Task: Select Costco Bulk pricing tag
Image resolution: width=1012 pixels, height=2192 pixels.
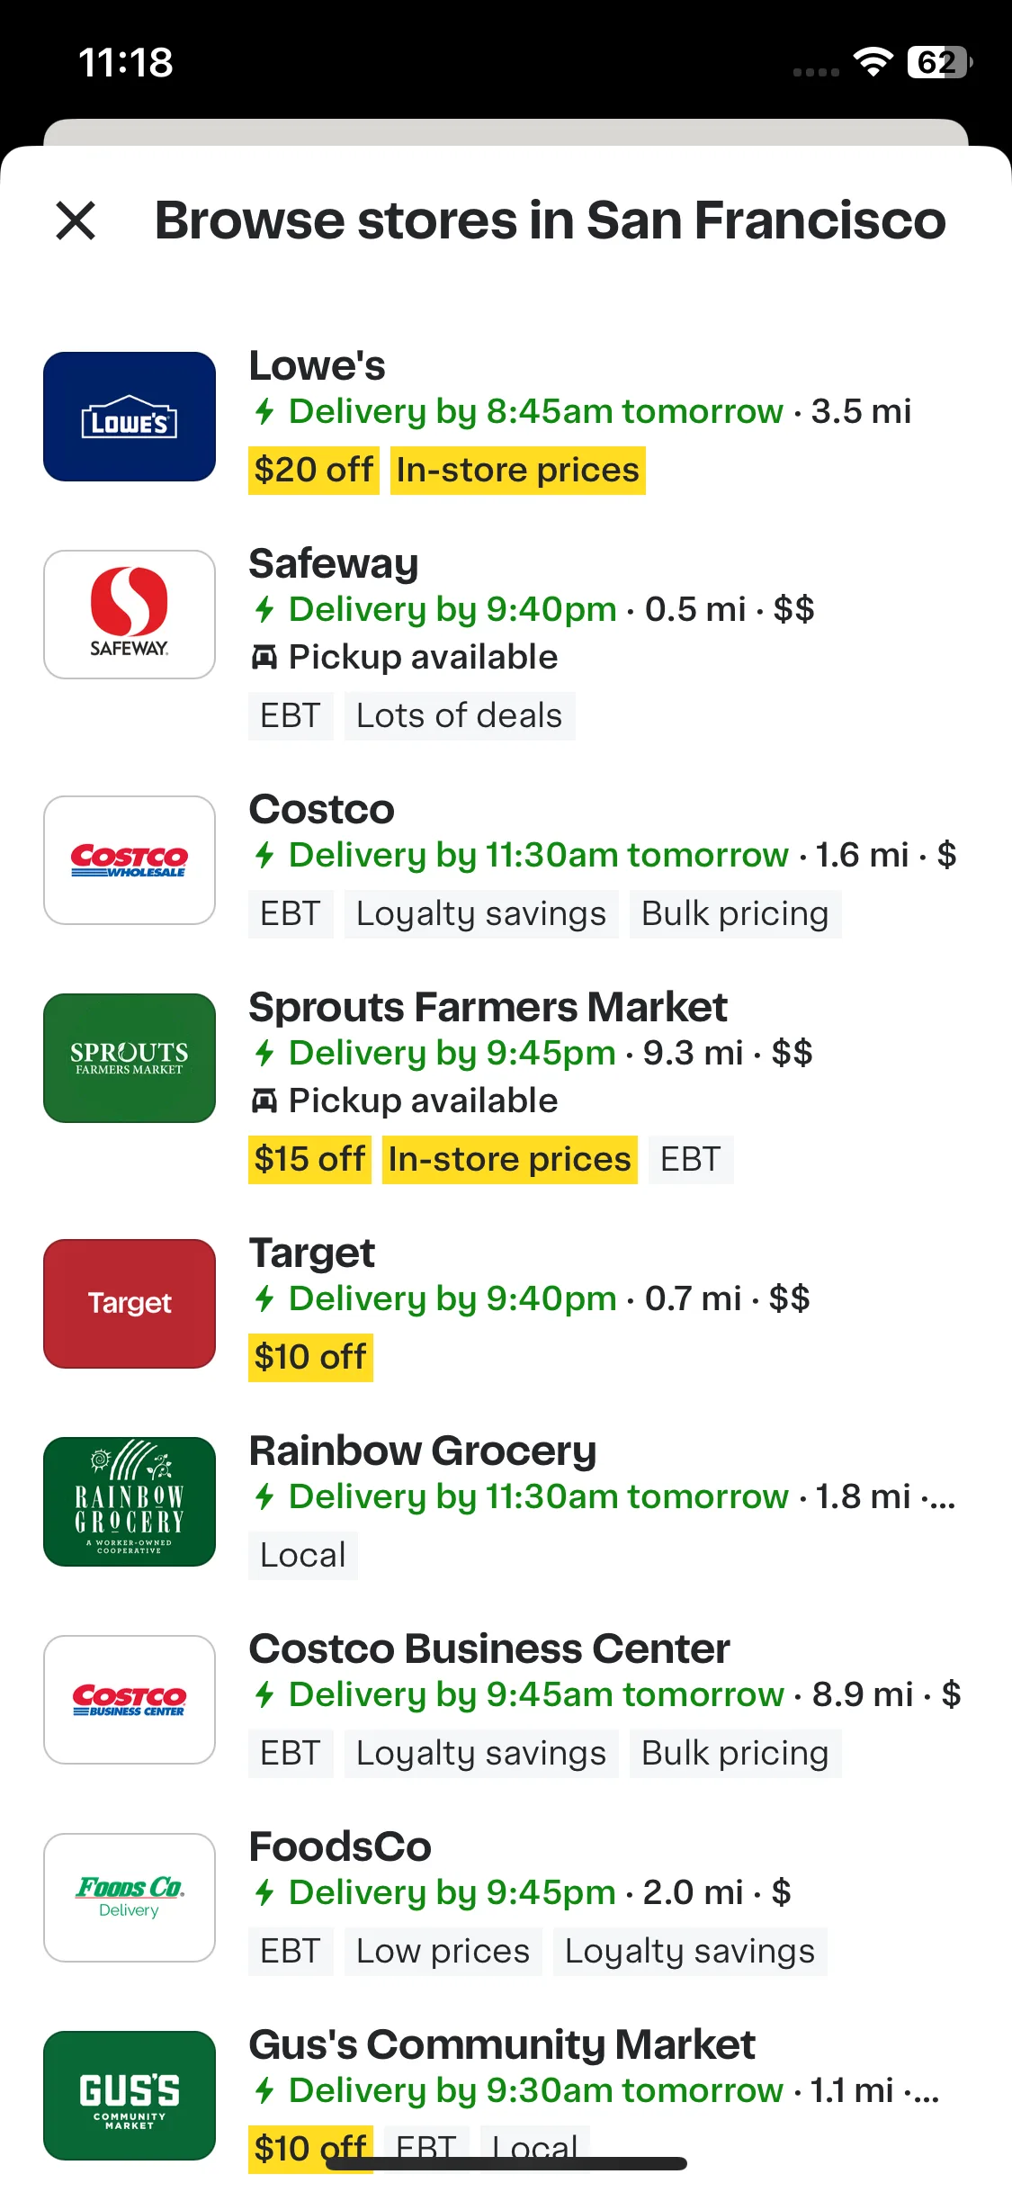Action: click(x=735, y=914)
